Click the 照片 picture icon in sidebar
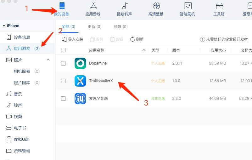The height and width of the screenshot is (160, 252). 9,60
